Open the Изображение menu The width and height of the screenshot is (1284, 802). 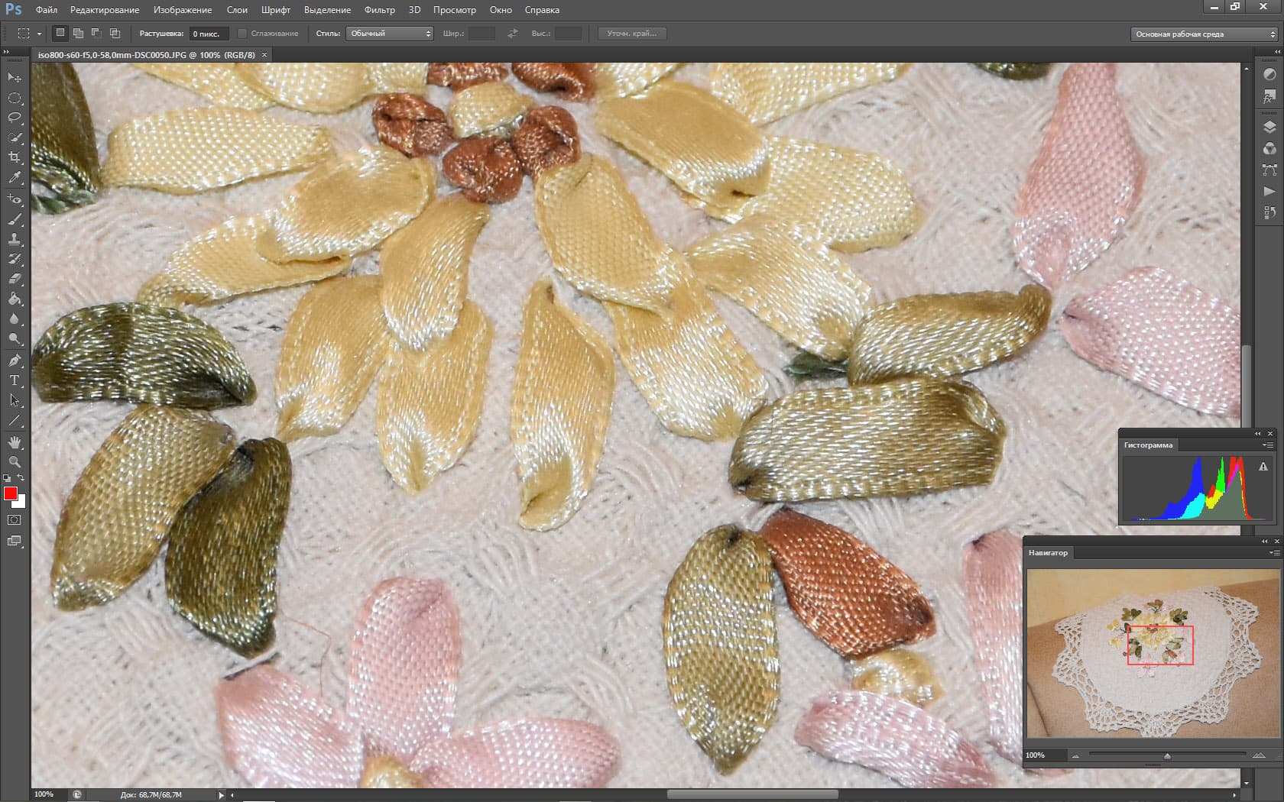click(x=182, y=10)
